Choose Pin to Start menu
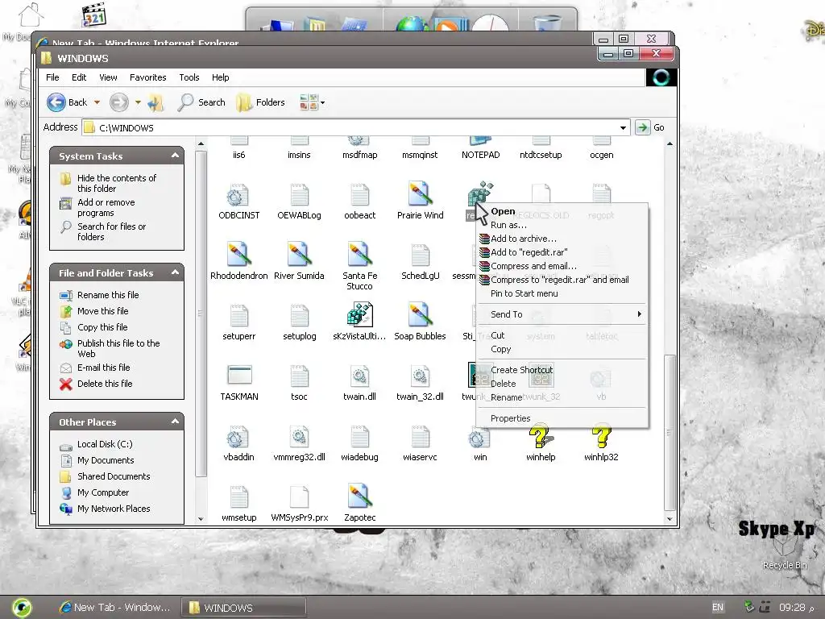Screen dimensions: 825x619 562,293
